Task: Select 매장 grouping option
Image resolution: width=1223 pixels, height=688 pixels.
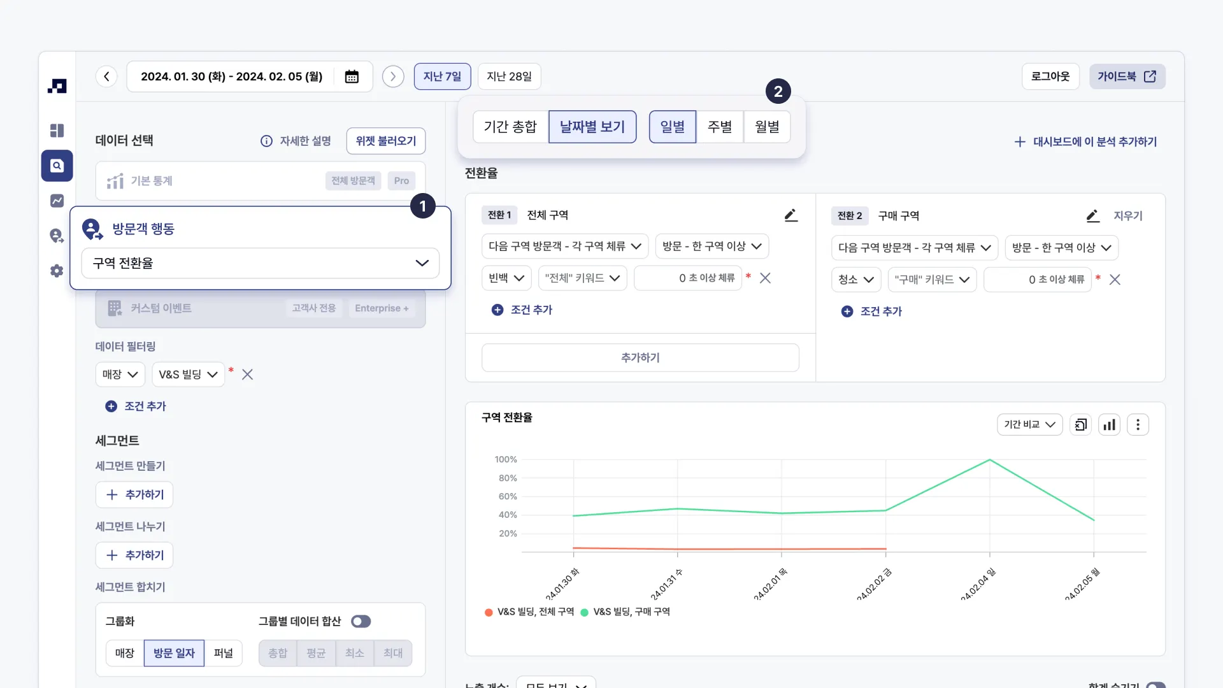Action: 125,653
